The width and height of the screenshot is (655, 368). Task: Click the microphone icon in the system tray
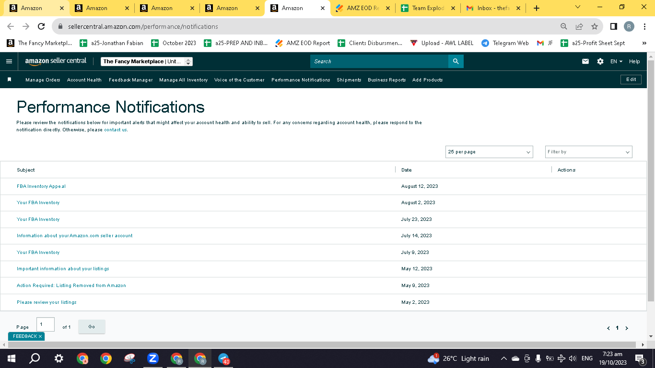click(x=538, y=358)
